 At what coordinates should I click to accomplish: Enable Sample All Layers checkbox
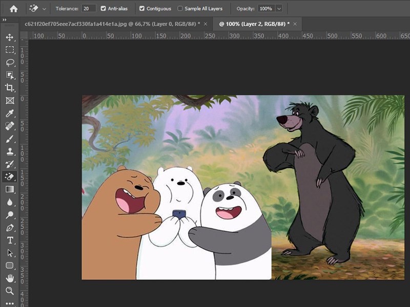coord(180,9)
